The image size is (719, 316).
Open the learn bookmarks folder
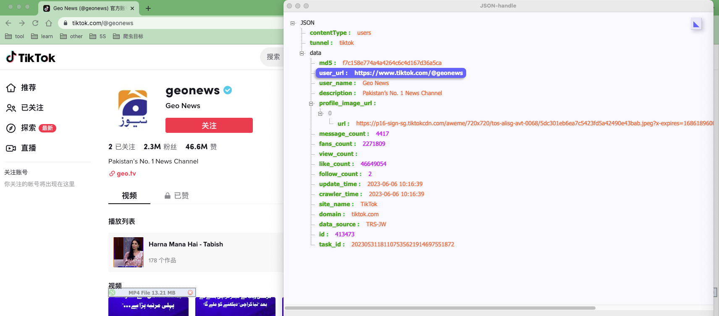[42, 36]
